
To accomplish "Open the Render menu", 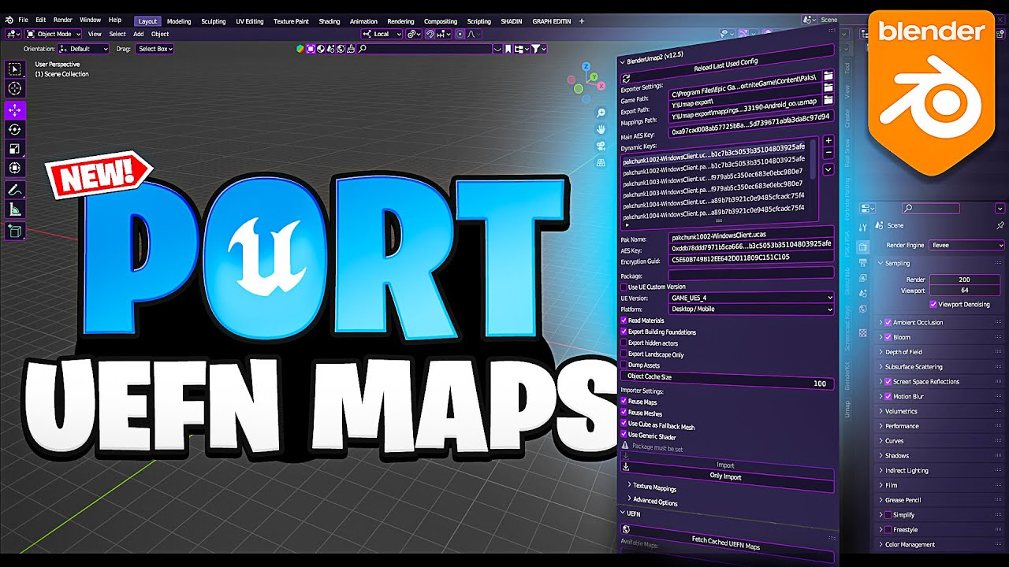I will (x=63, y=20).
